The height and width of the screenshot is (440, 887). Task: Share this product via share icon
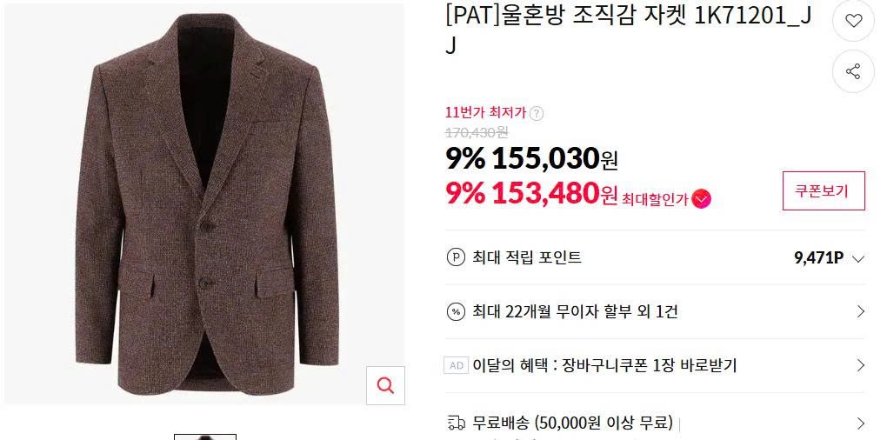(853, 71)
